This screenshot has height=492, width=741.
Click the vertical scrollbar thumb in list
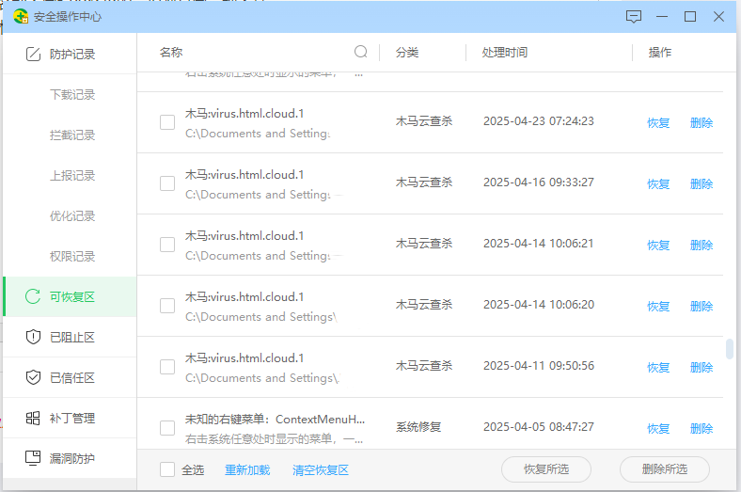click(x=730, y=348)
